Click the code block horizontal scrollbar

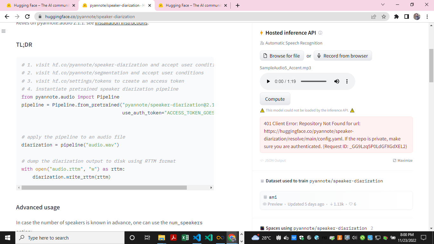pyautogui.click(x=104, y=187)
